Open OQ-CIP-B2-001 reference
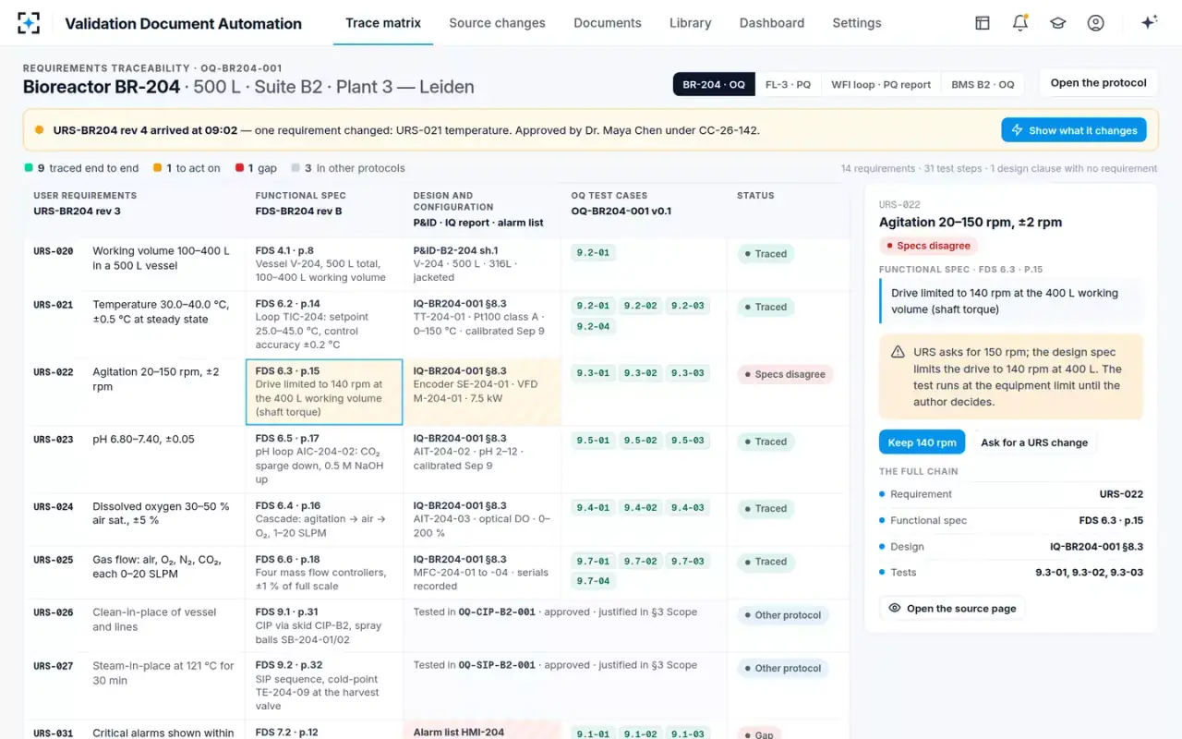The width and height of the screenshot is (1182, 739). point(497,612)
